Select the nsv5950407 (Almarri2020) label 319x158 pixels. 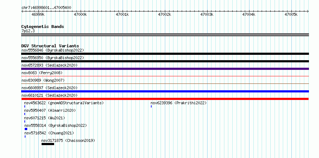[x=50, y=110]
